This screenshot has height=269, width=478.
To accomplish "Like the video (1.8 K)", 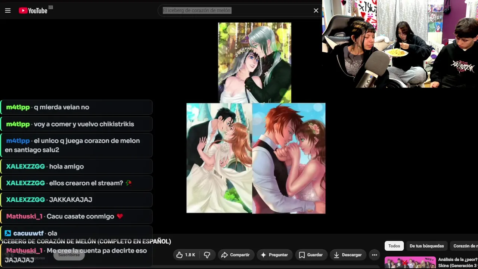I will [186, 255].
